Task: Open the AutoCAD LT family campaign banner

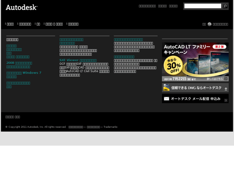Action: click(x=195, y=62)
